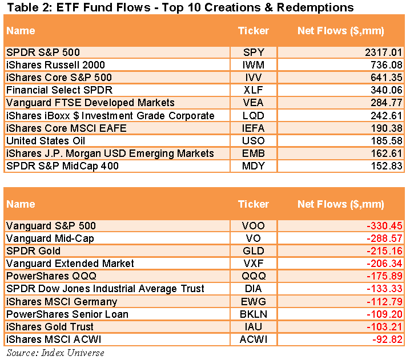410x360 pixels.
Task: Click the Table 2 ETF Fund Flows title
Action: tap(179, 7)
